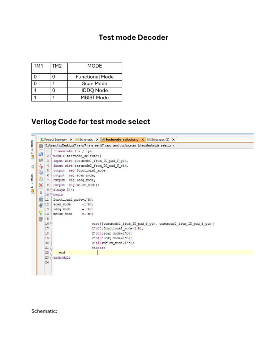267x356 pixels.
Task: Select the testmode_selector.v tab
Action: (122, 139)
